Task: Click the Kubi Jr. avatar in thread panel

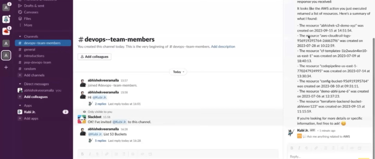Action: pos(291,132)
